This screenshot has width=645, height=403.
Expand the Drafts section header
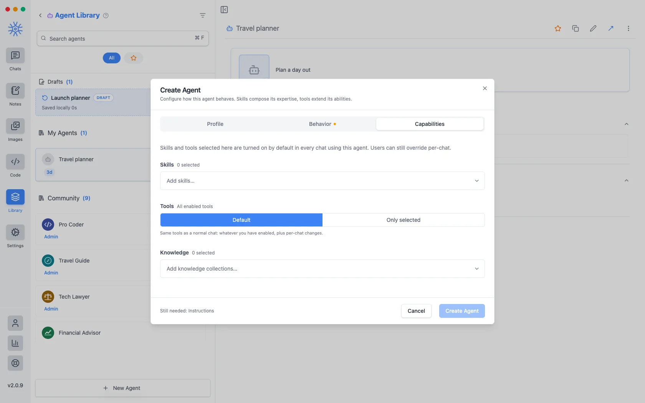coord(56,82)
